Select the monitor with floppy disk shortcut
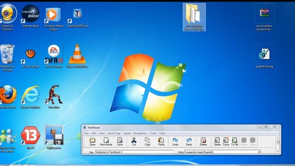The image size is (295, 166). 54,138
